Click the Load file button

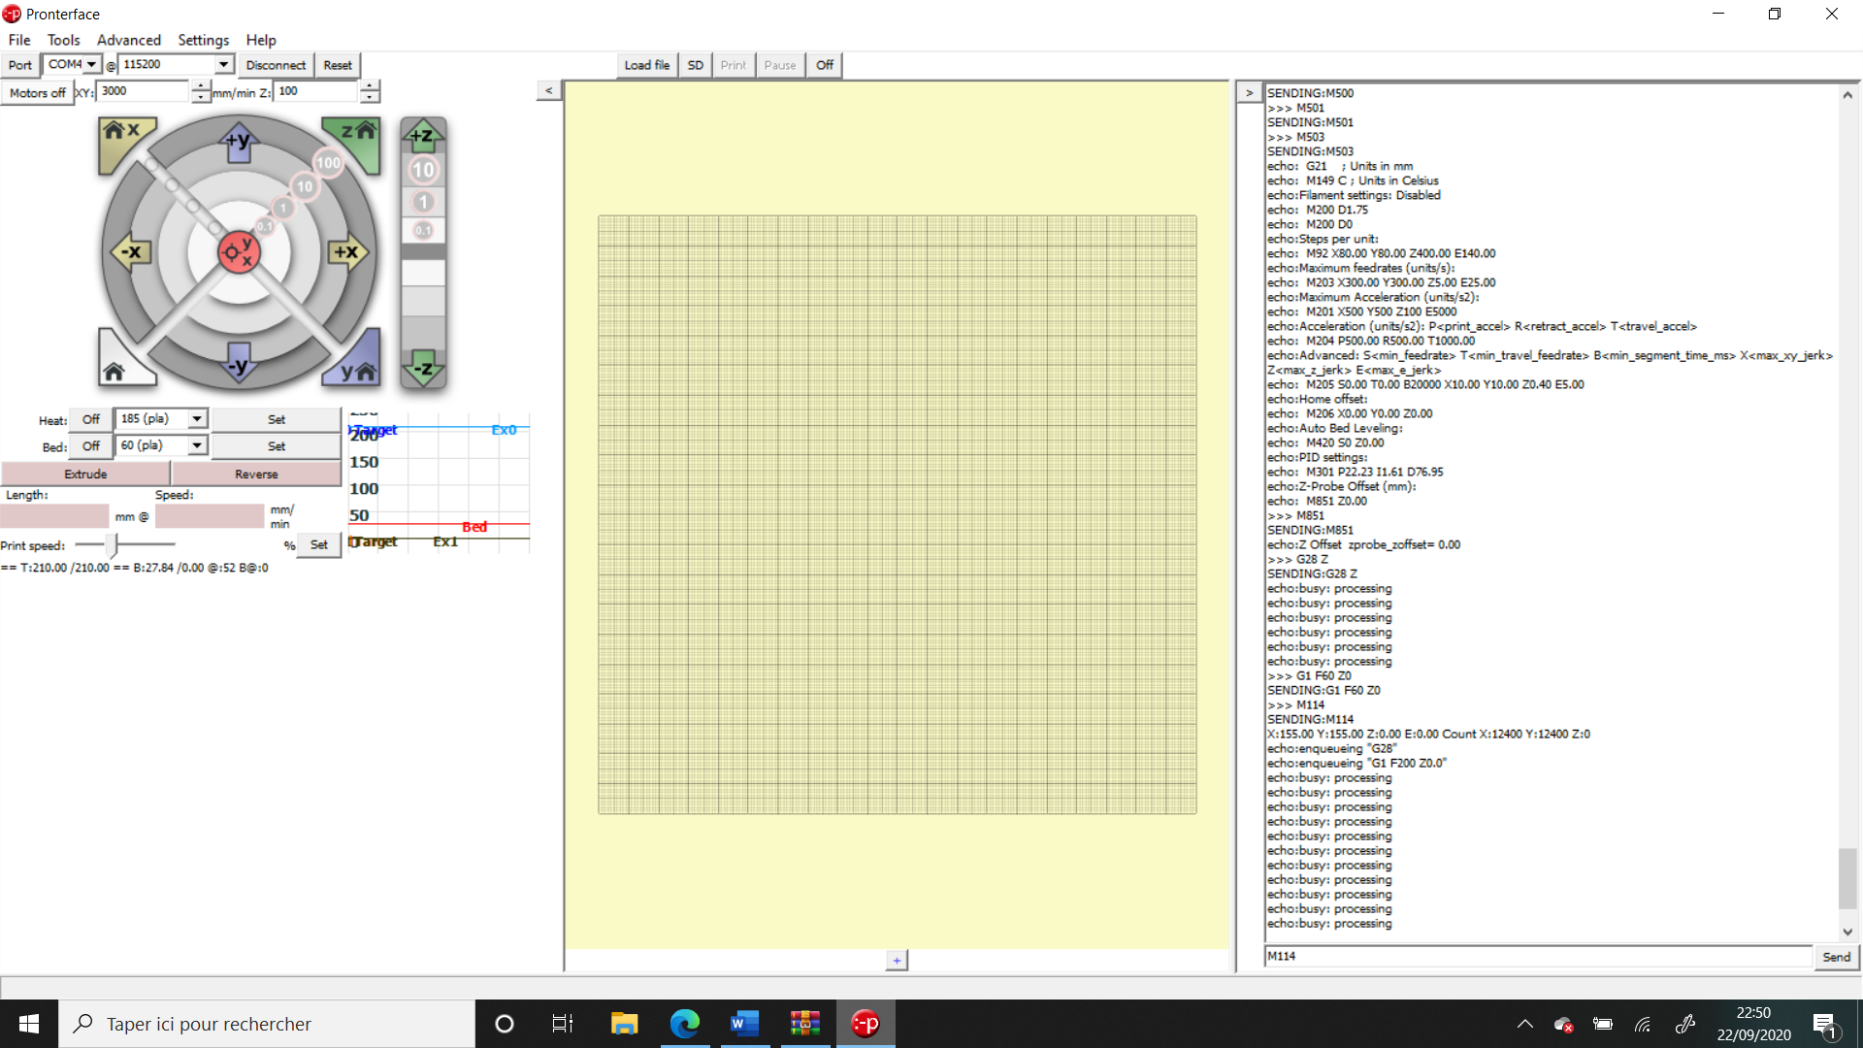[647, 65]
